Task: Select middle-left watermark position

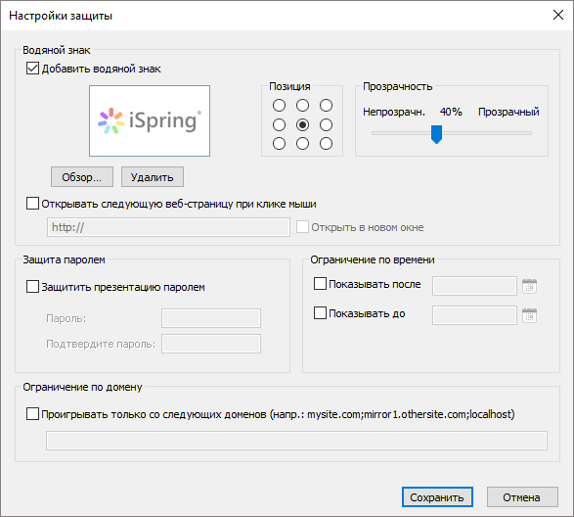Action: (x=279, y=124)
